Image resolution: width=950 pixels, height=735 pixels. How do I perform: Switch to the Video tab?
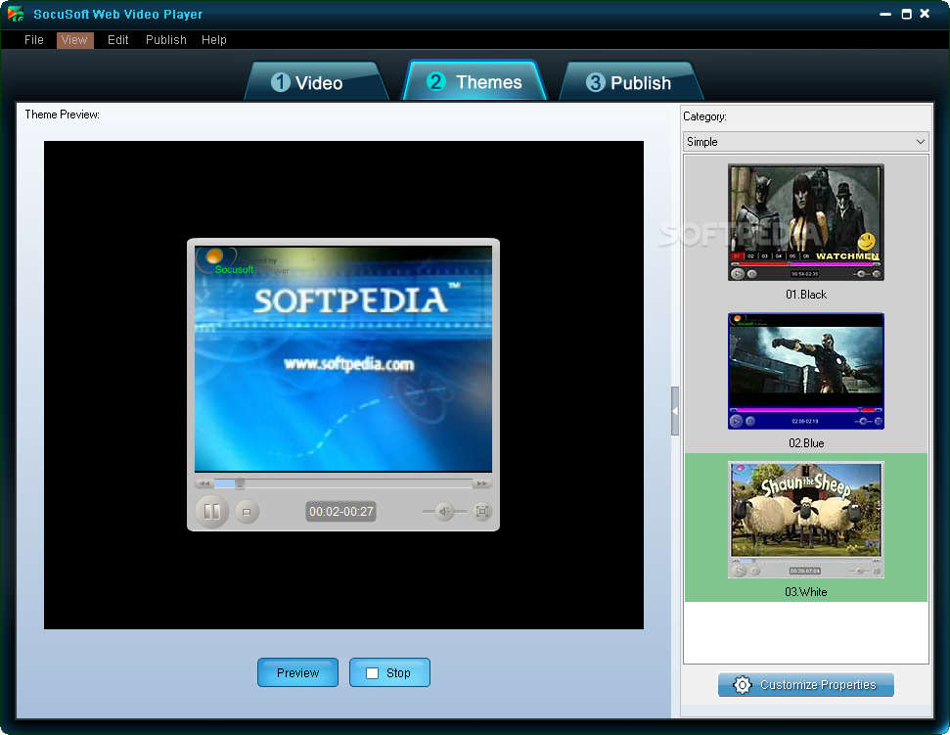coord(316,82)
